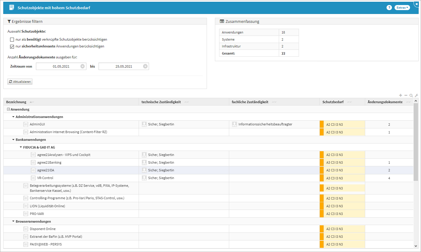Screen dimensions: 421x252
Task: Click the Aktualisieren button
Action: 20,82
